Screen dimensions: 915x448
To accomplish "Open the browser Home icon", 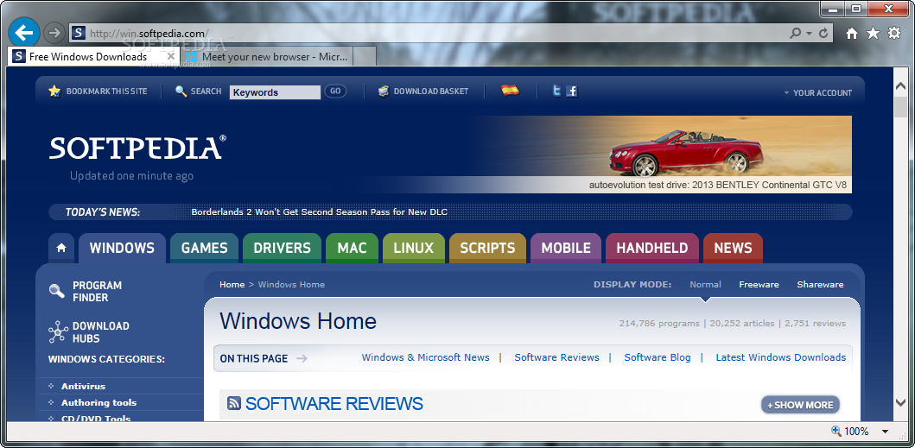I will click(852, 34).
